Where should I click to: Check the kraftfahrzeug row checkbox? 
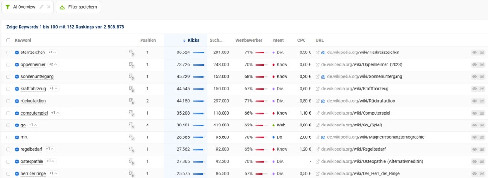tap(8, 89)
